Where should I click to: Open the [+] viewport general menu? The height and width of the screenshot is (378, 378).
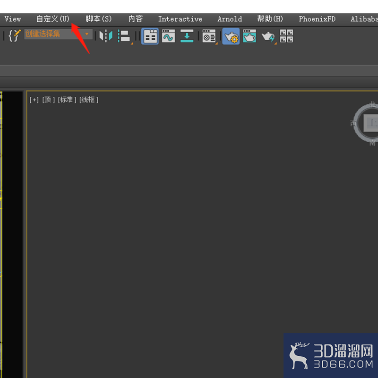pyautogui.click(x=34, y=100)
